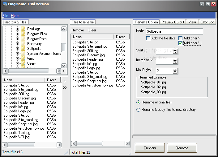
Task: Select the Files to rename tab
Action: pos(83,22)
